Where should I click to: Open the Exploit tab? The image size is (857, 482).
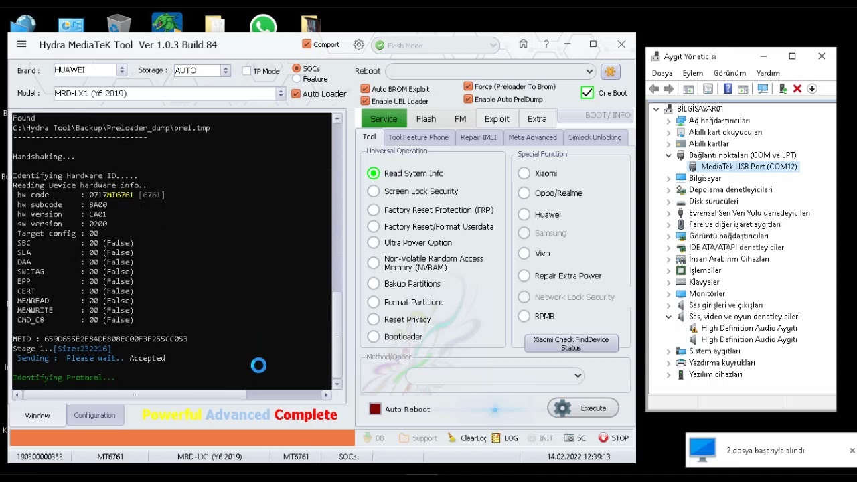pos(497,118)
